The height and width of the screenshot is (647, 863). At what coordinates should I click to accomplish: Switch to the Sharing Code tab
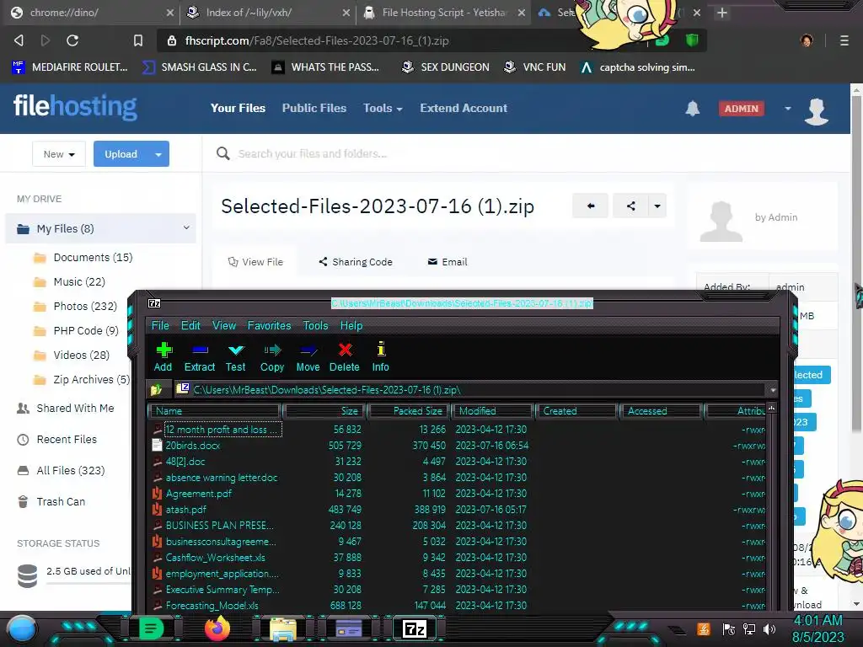(x=356, y=262)
